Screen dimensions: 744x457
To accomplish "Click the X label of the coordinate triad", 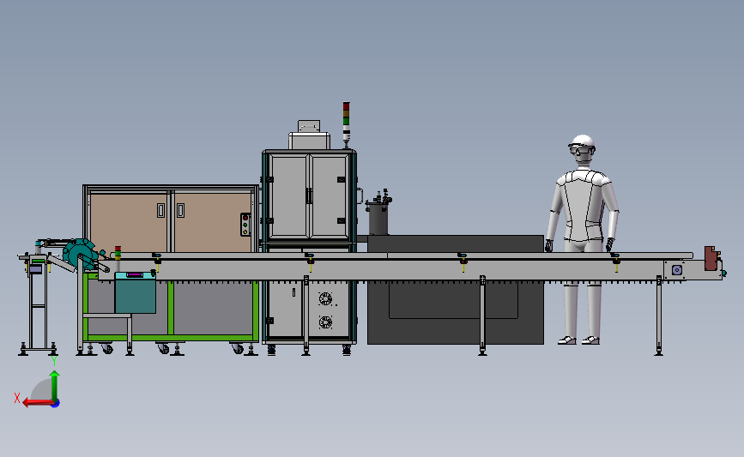I will pyautogui.click(x=17, y=398).
